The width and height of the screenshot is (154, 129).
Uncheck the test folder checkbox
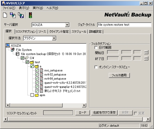click(27, 62)
